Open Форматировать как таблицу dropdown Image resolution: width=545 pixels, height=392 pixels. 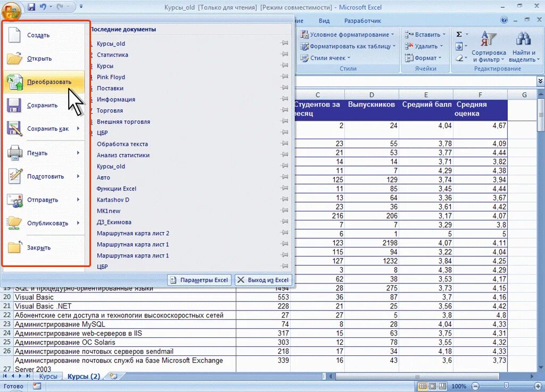[348, 46]
